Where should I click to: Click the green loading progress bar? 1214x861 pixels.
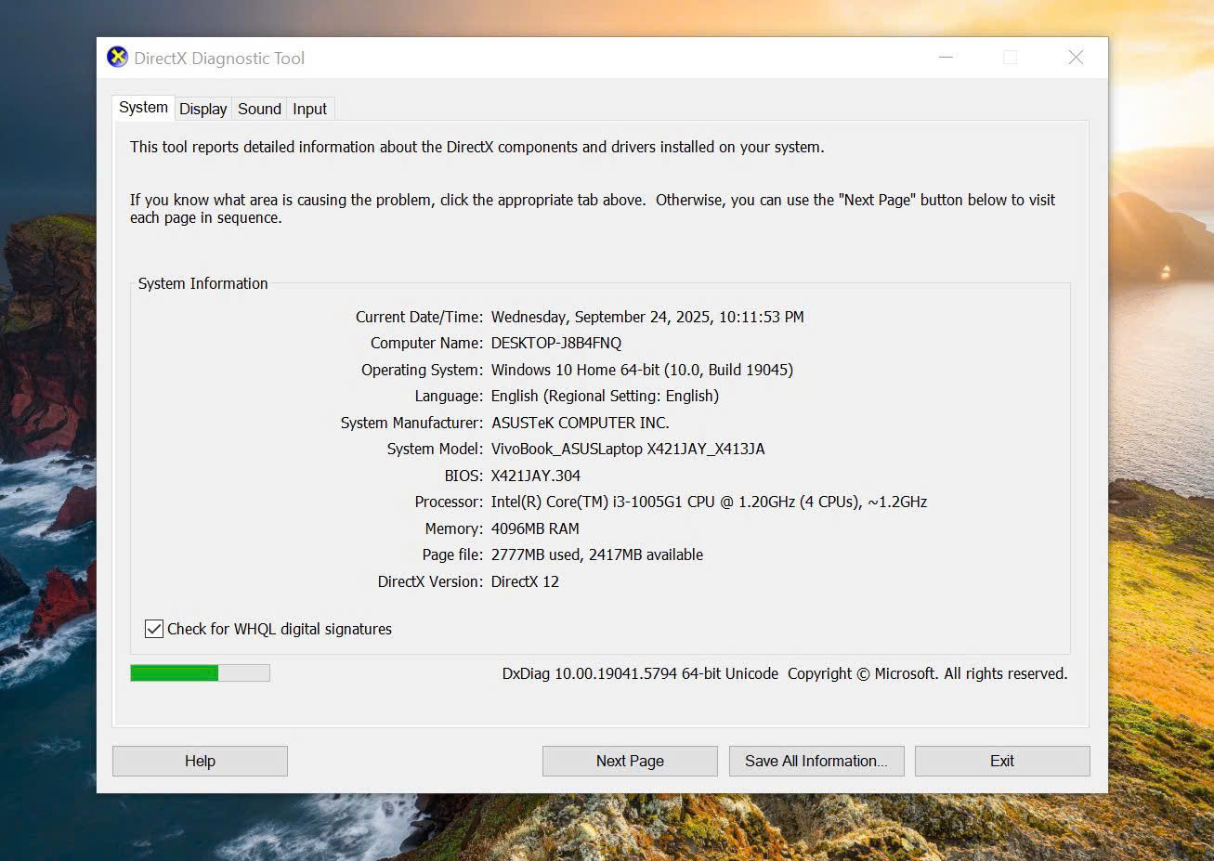(x=200, y=672)
